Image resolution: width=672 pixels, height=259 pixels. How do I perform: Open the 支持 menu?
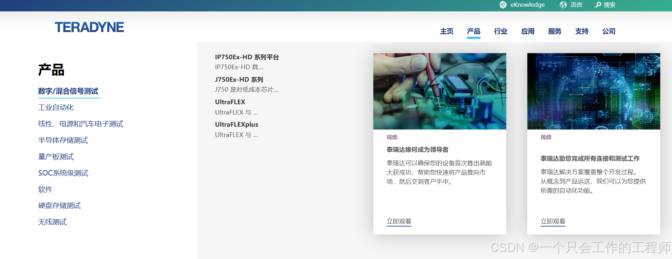tap(582, 31)
